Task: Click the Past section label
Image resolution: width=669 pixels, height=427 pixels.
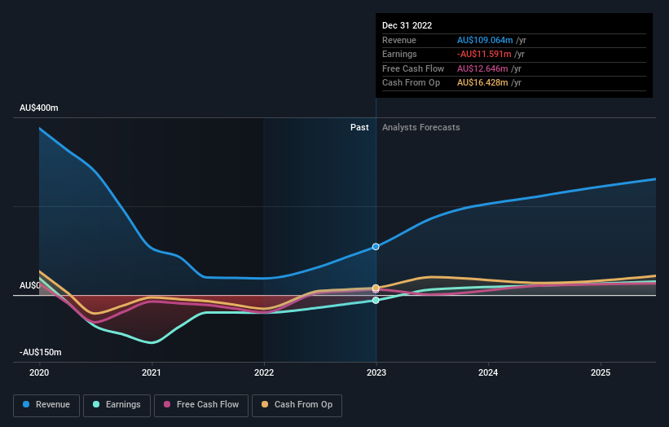Action: 359,127
